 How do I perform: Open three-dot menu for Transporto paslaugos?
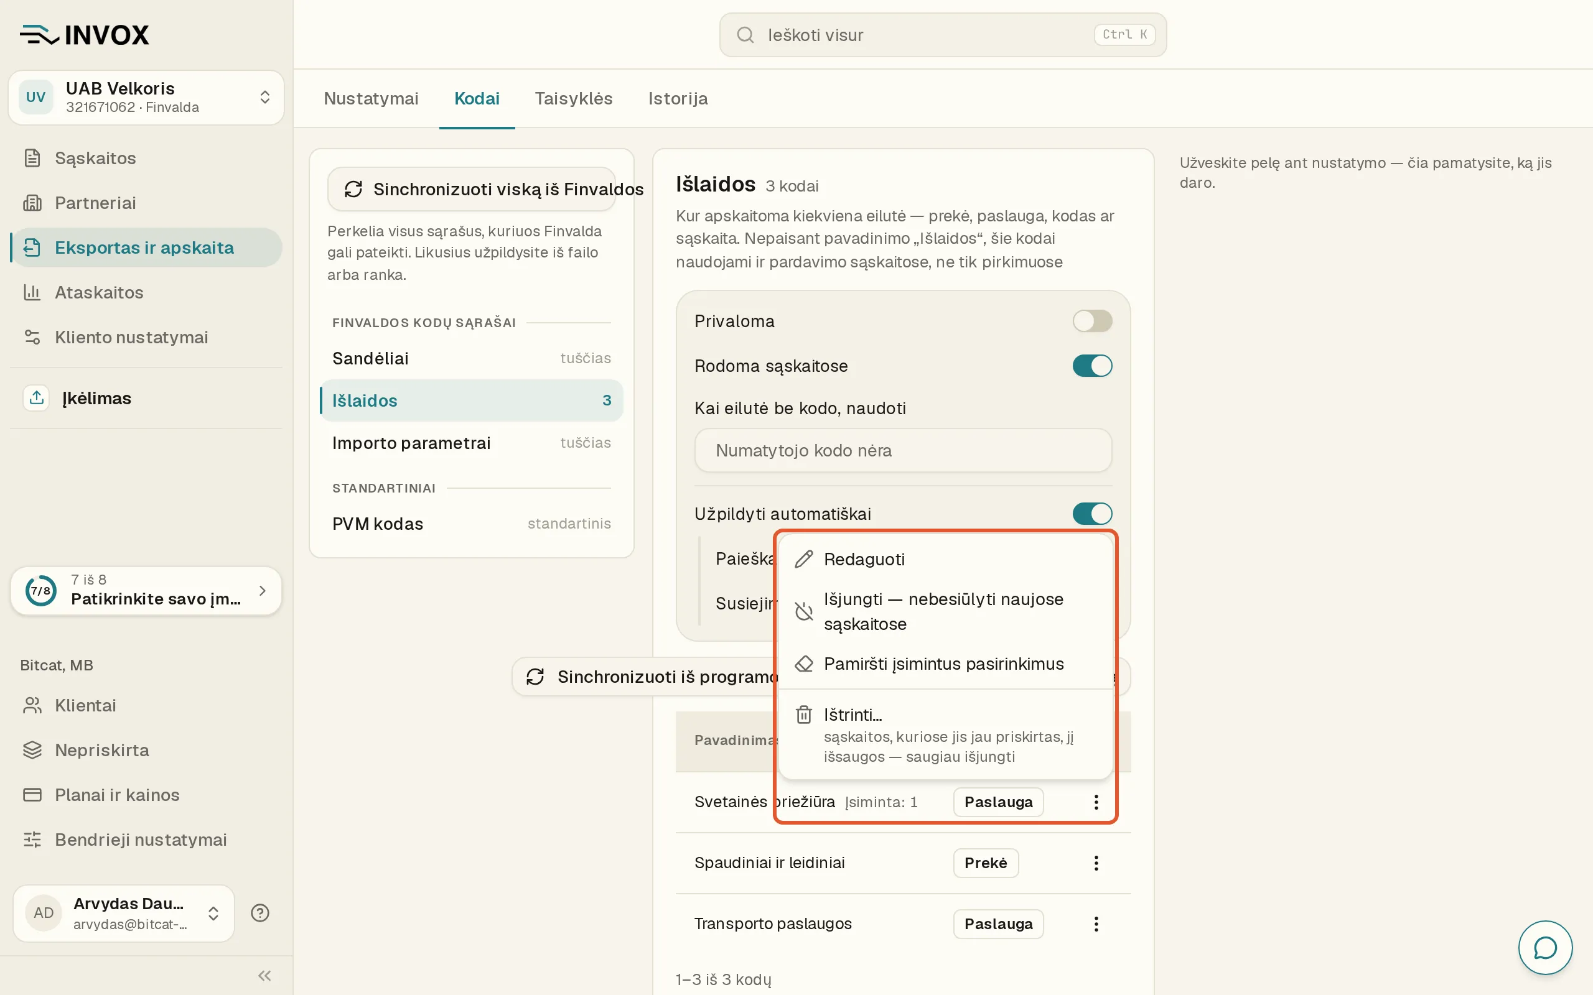pyautogui.click(x=1096, y=924)
